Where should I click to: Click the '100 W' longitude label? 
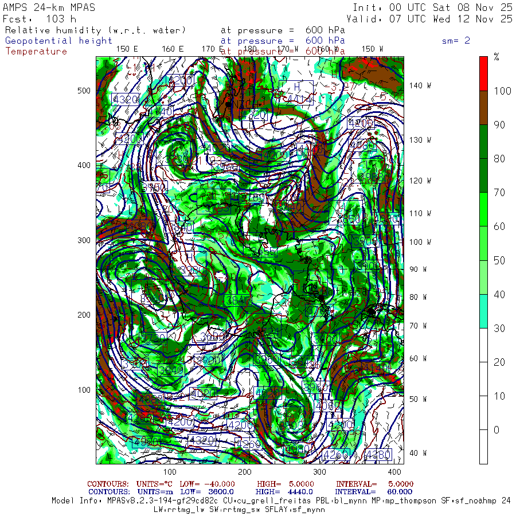[420, 242]
